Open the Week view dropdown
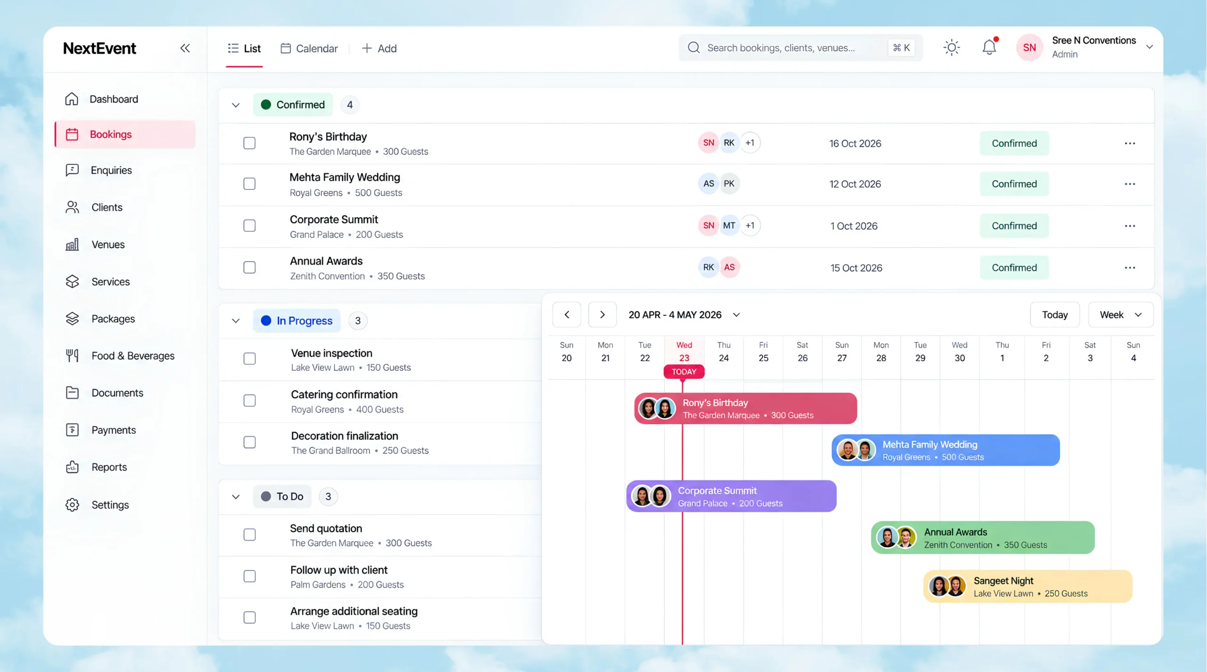The image size is (1207, 672). coord(1121,315)
